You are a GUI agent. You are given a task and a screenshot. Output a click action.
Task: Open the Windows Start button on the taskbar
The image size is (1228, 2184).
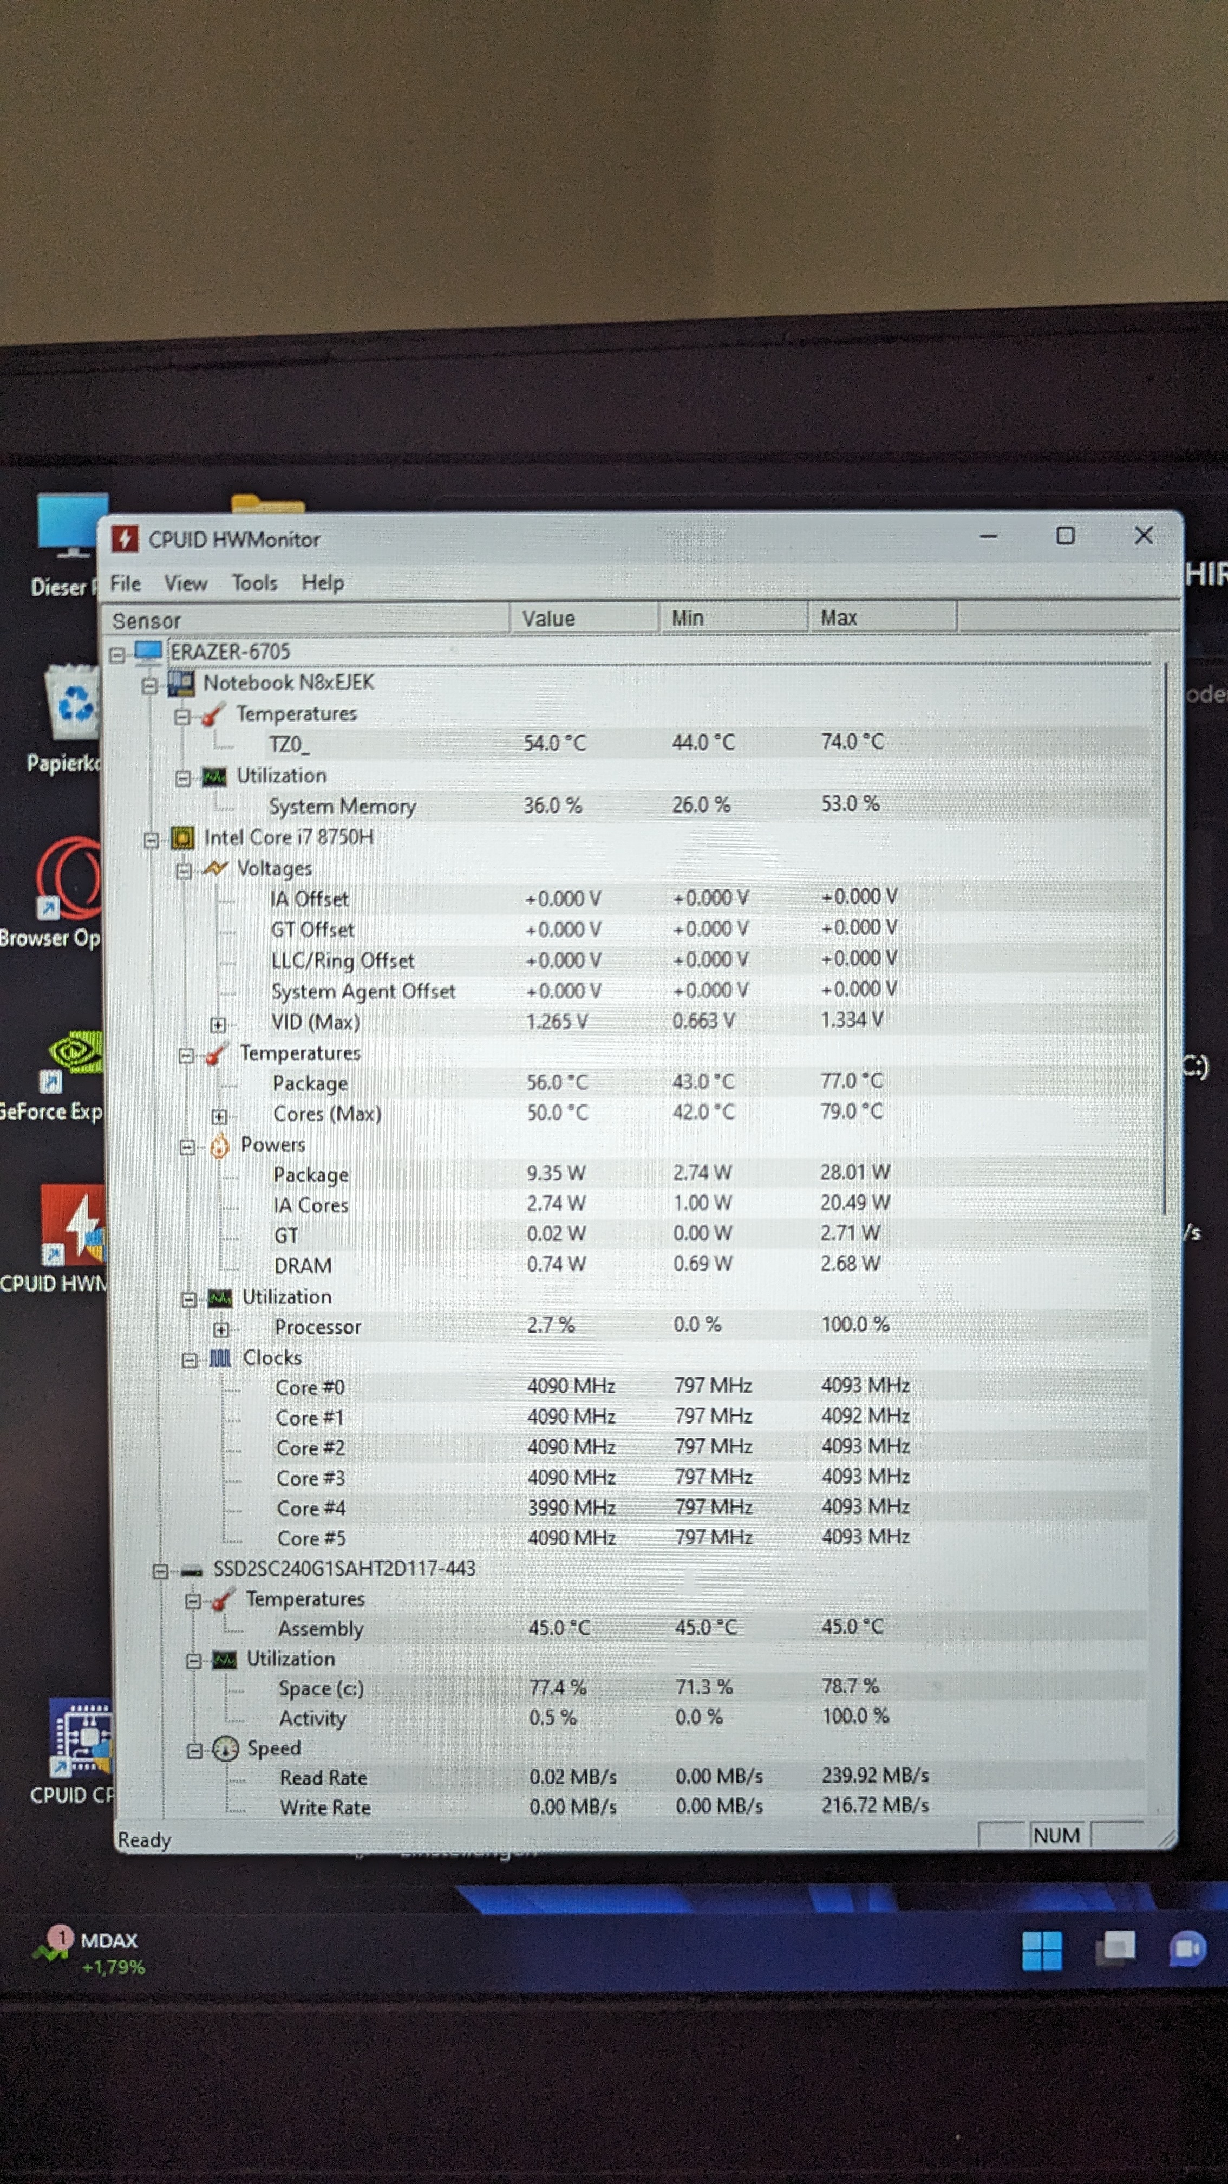pos(1042,1951)
